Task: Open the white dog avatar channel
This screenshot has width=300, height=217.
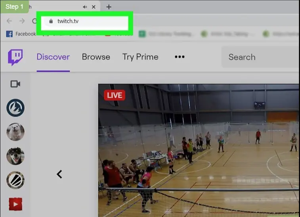Action: point(15,132)
